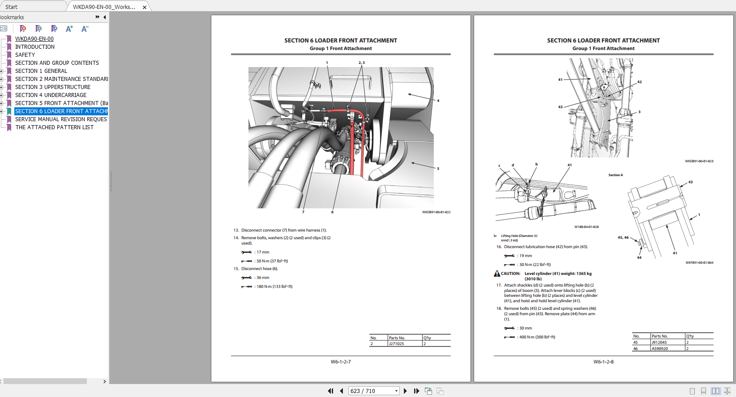This screenshot has width=736, height=397.
Task: Click the boom cylinder illustration on right page
Action: (x=600, y=107)
